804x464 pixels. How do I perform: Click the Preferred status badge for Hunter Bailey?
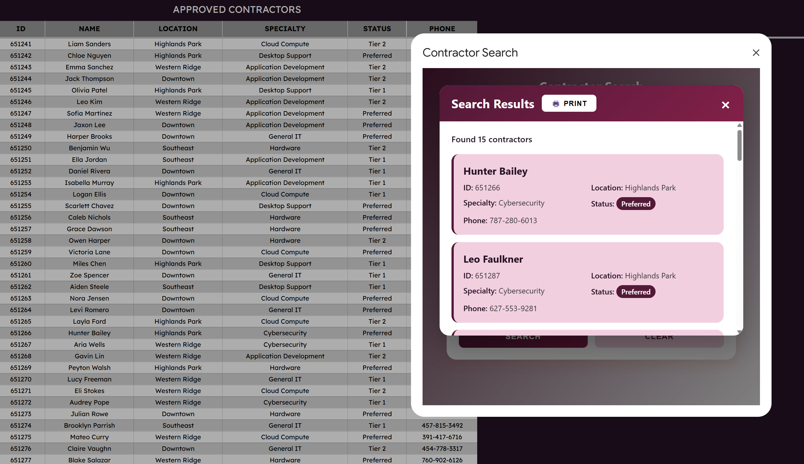point(636,204)
